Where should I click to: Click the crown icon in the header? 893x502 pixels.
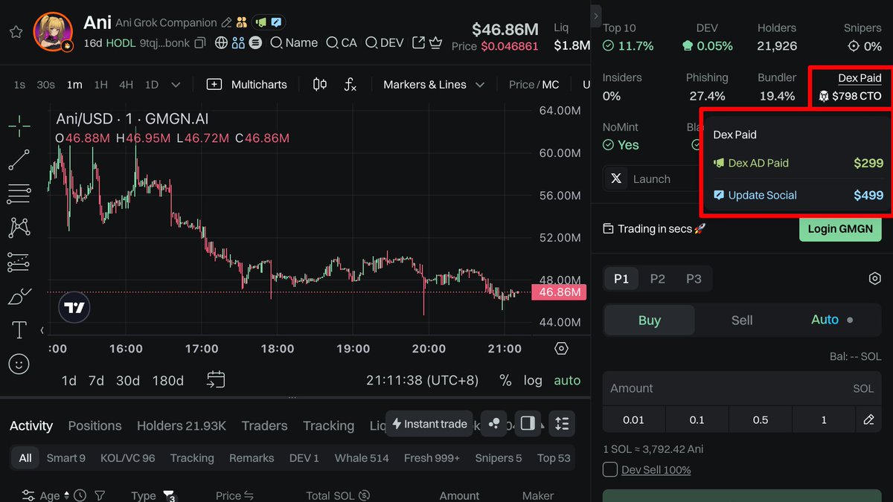click(436, 43)
